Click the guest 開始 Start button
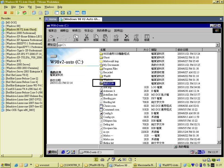 click(52, 152)
